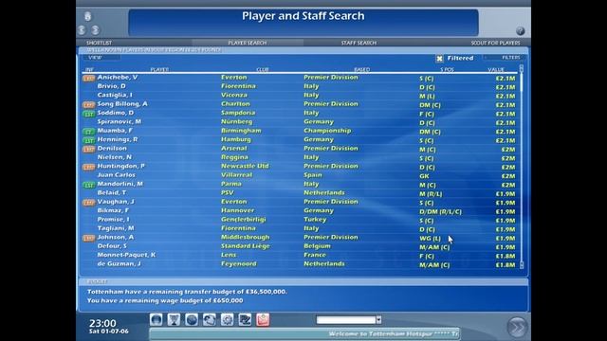
Task: Click club Standard Liège in Defour row
Action: coord(245,246)
